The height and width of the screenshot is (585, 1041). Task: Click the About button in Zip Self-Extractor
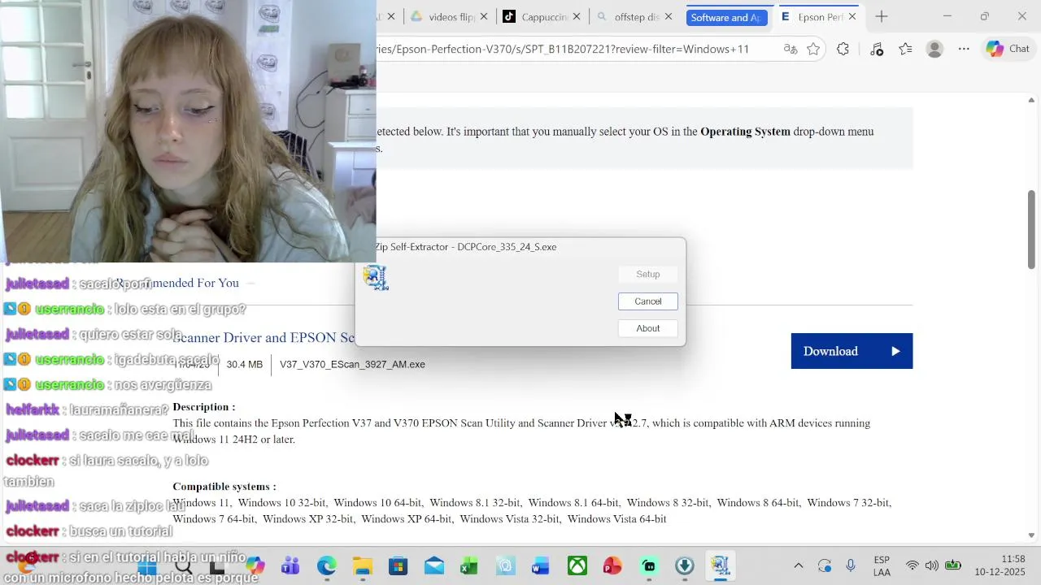(x=648, y=328)
